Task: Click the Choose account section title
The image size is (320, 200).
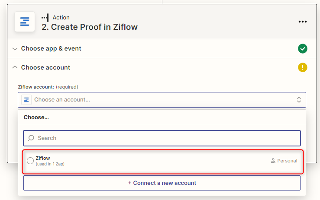Action: (45, 67)
